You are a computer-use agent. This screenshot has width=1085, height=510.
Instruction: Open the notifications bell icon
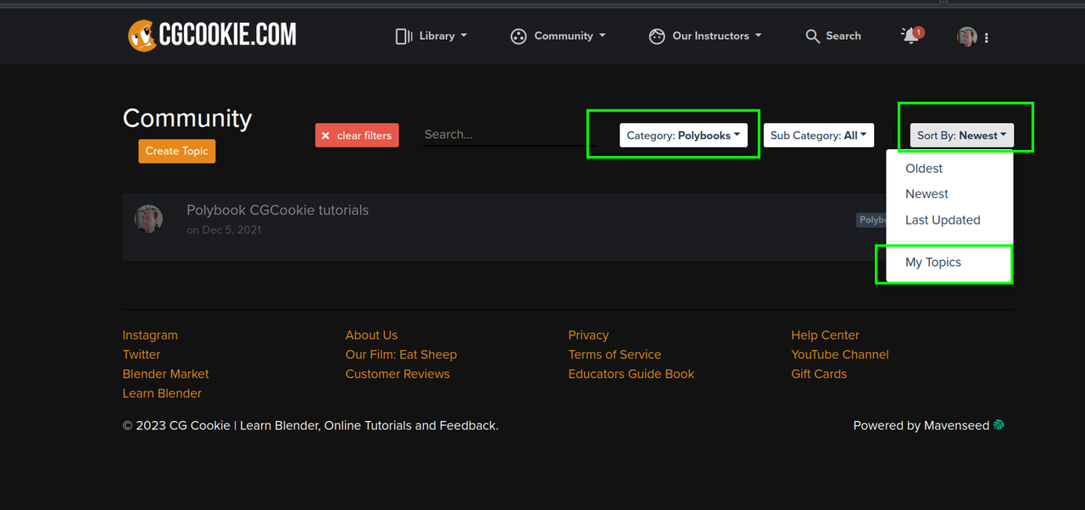(910, 36)
